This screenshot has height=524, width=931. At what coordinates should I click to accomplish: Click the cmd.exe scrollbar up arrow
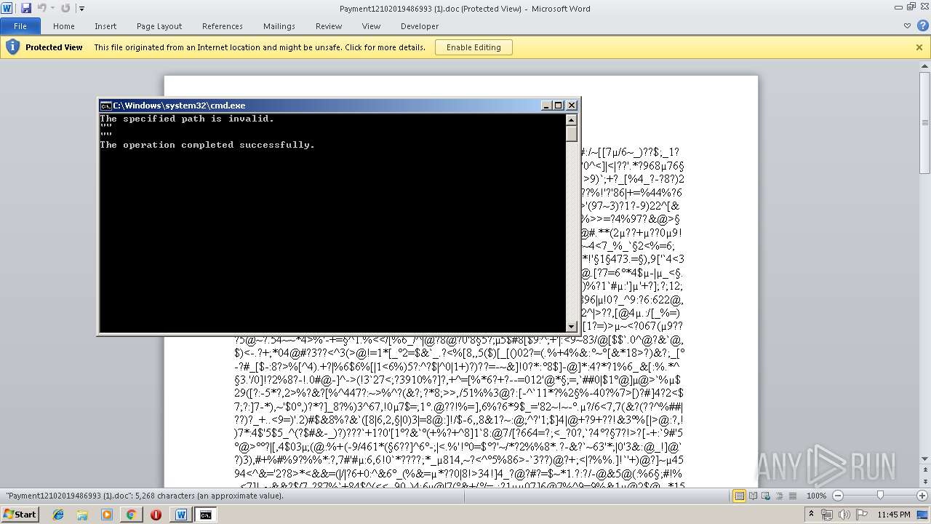click(572, 119)
